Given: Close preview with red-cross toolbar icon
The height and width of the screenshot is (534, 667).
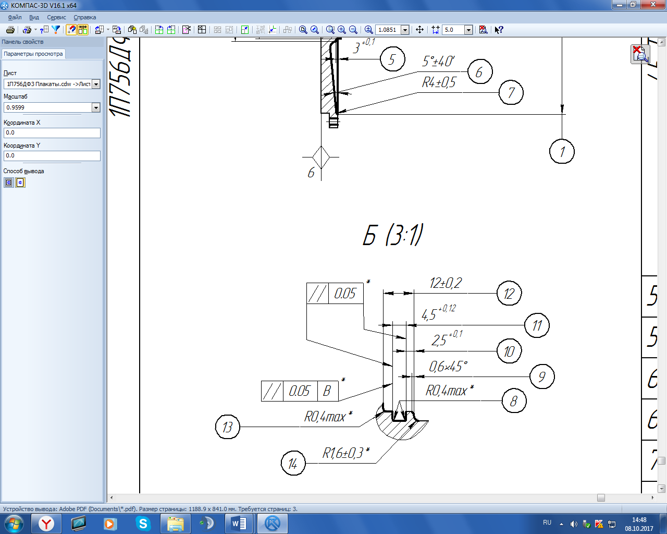Looking at the screenshot, I should pyautogui.click(x=483, y=30).
